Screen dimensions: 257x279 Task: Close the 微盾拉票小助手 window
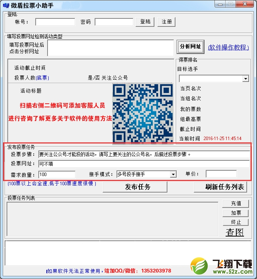[245, 4]
